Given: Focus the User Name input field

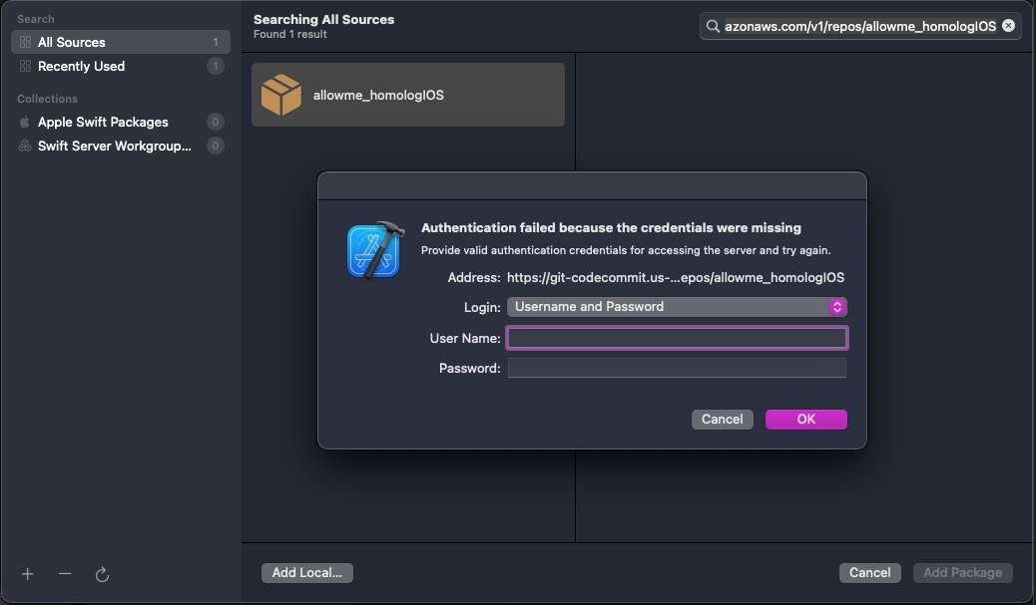Looking at the screenshot, I should 677,338.
